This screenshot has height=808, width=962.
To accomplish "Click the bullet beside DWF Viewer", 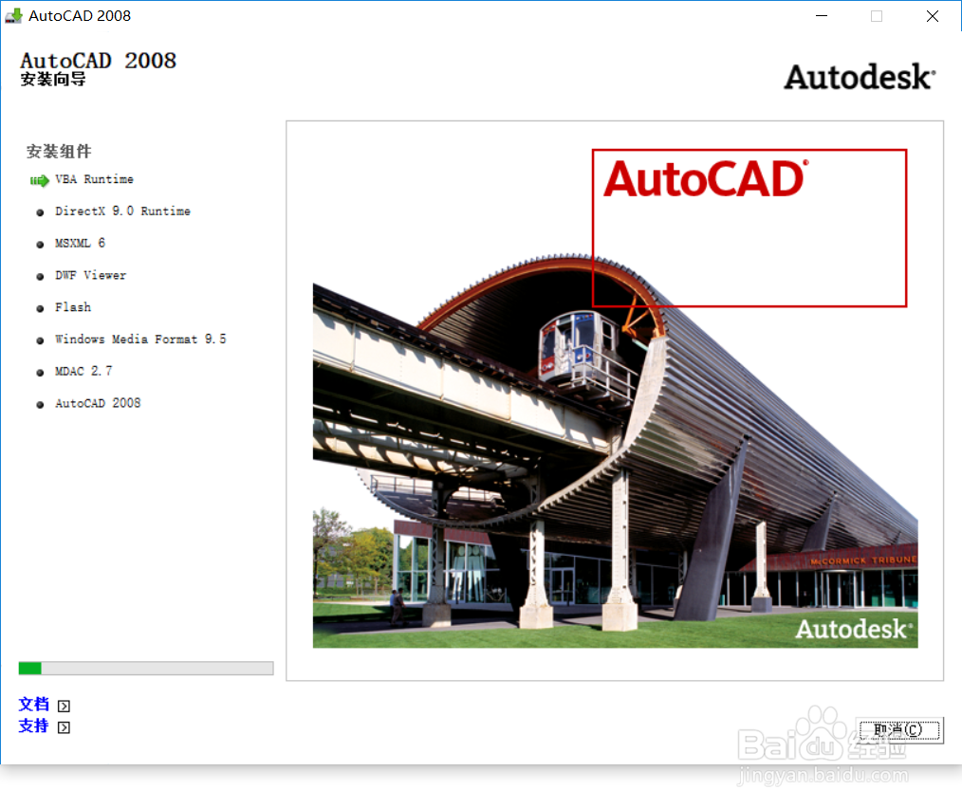I will point(40,277).
